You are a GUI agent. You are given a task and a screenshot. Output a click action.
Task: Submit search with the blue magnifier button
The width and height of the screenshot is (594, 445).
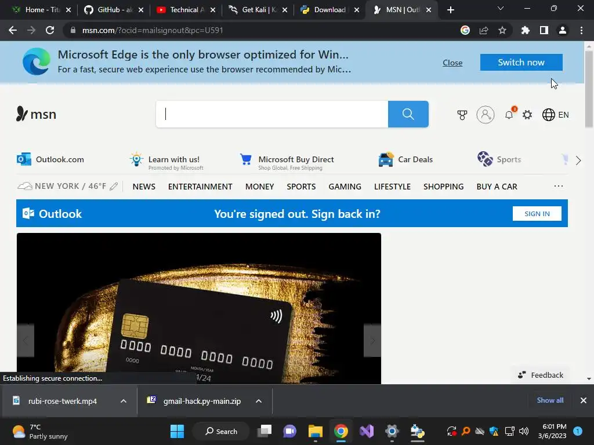click(408, 114)
